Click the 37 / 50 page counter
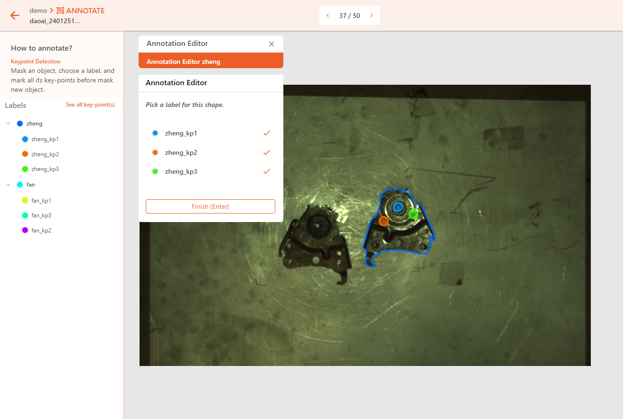The height and width of the screenshot is (419, 623). click(350, 16)
